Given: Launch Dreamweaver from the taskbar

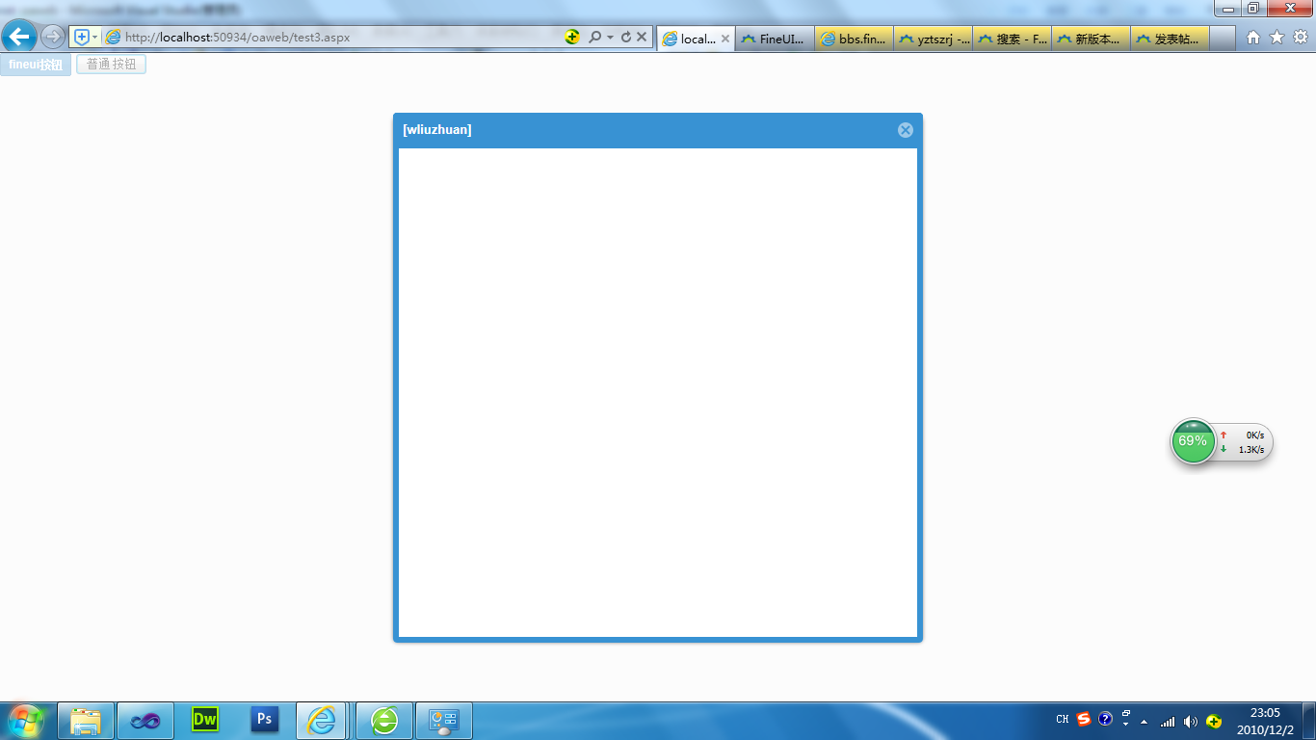Looking at the screenshot, I should pyautogui.click(x=205, y=720).
